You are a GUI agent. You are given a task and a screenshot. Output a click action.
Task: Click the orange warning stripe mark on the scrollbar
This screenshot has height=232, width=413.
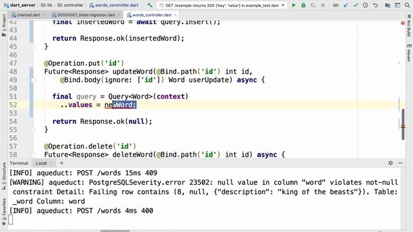click(x=403, y=126)
